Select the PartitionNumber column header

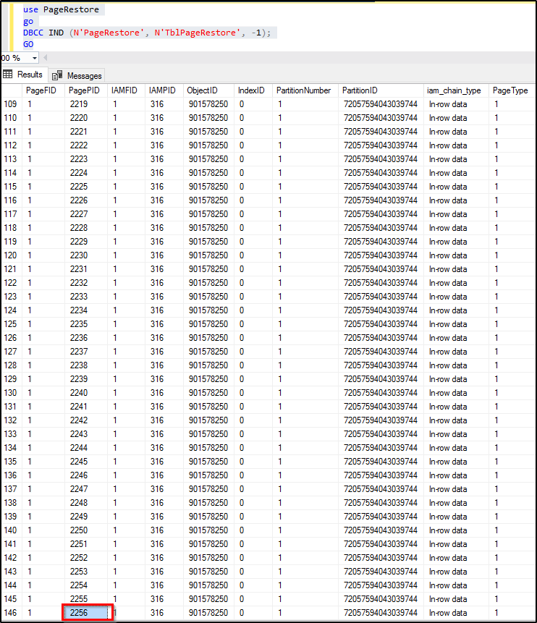coord(305,90)
